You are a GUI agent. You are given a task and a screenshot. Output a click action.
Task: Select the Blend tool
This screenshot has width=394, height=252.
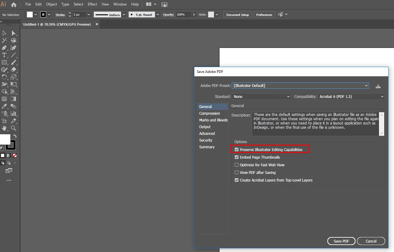click(x=13, y=106)
